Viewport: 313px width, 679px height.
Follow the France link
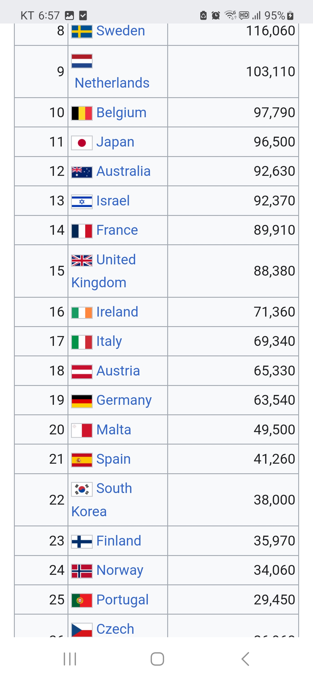[117, 230]
